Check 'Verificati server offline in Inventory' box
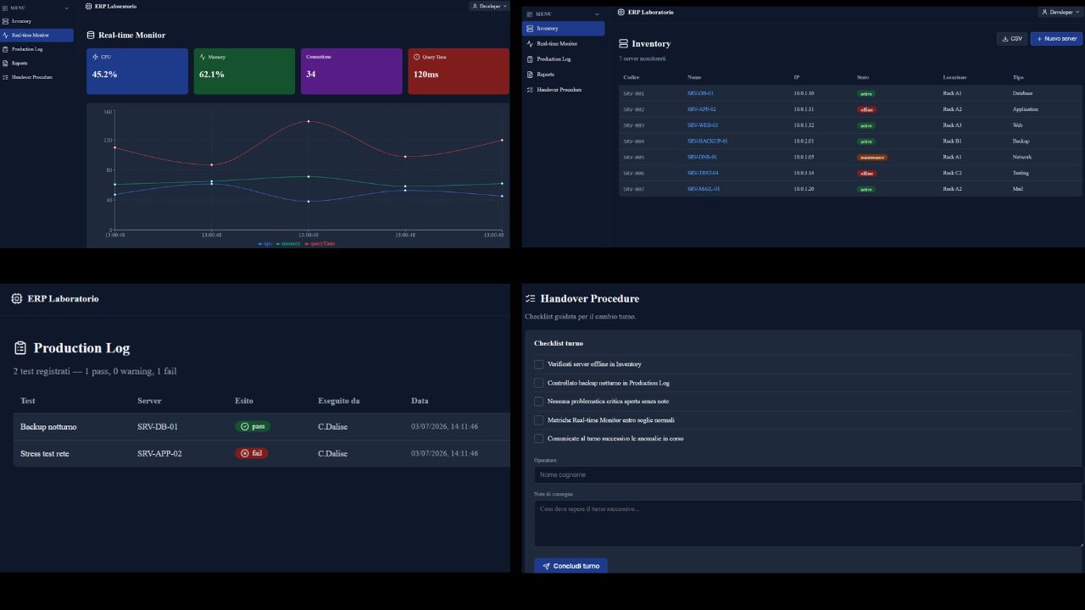Screen dimensions: 1085x610 pyautogui.click(x=538, y=364)
